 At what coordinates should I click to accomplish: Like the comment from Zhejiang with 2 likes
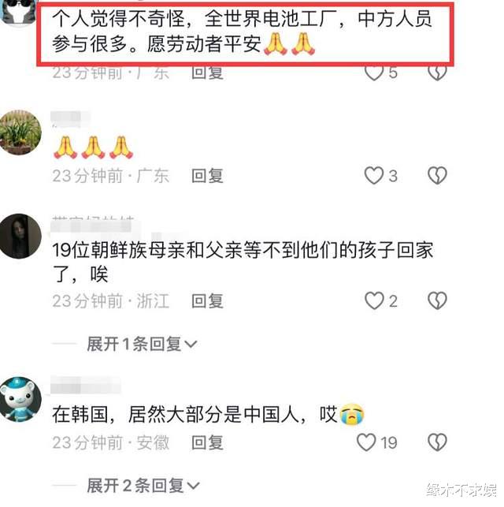(374, 300)
